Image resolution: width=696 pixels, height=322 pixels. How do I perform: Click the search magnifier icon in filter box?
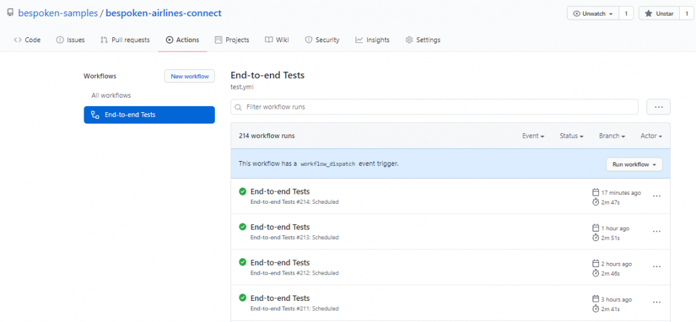click(239, 107)
